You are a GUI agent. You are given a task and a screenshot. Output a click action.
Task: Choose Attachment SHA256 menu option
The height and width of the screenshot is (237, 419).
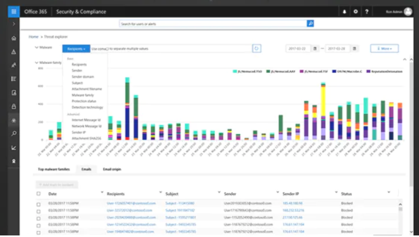(x=86, y=138)
